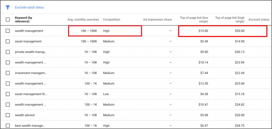Click the $24.82 high bid value
This screenshot has width=272, height=129.
pos(240,104)
